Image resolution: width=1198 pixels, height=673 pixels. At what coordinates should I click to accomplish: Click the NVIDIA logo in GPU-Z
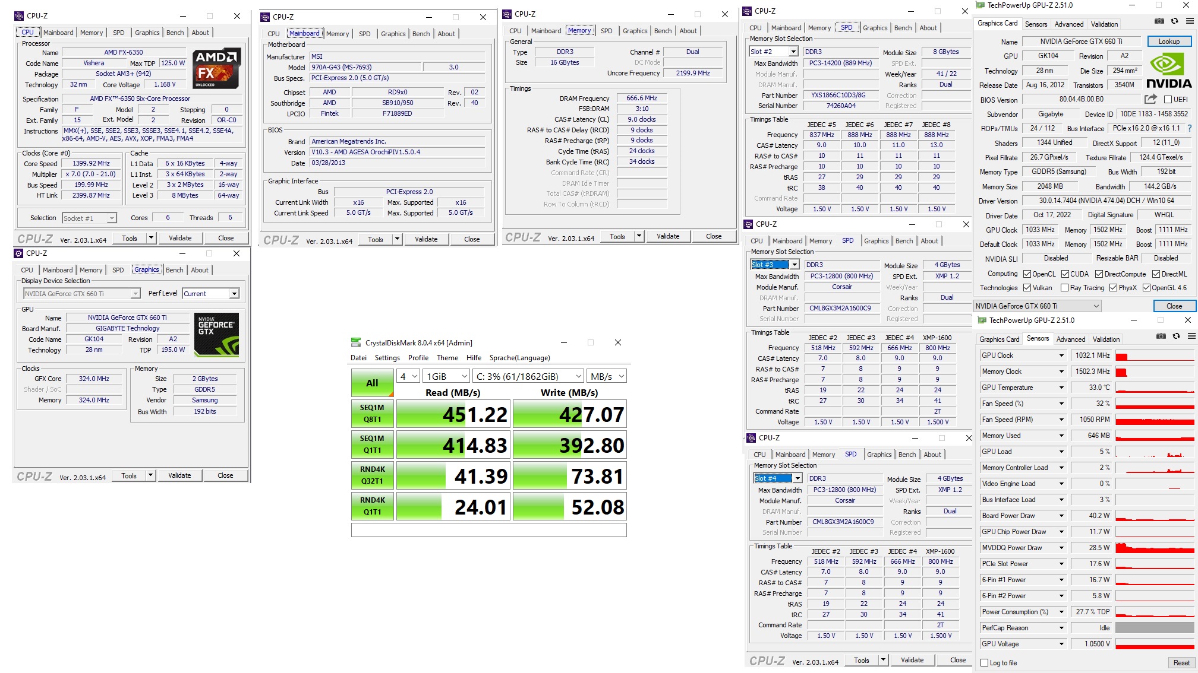pos(1168,71)
